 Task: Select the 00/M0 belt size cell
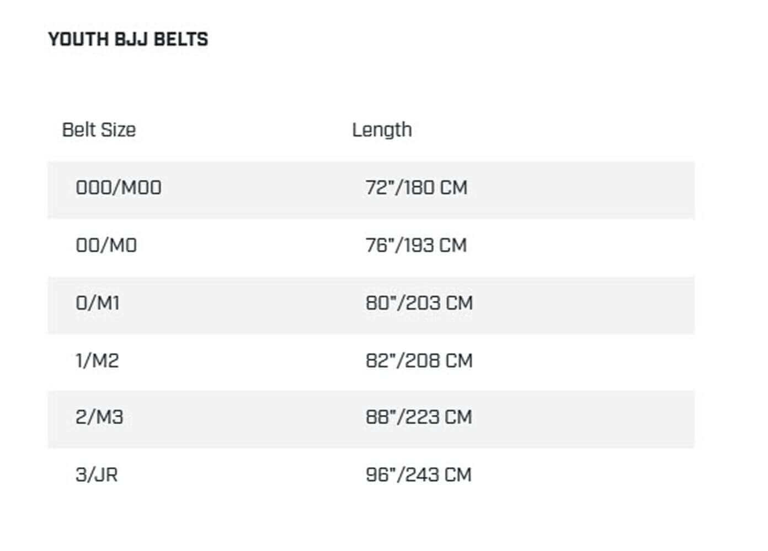click(106, 245)
